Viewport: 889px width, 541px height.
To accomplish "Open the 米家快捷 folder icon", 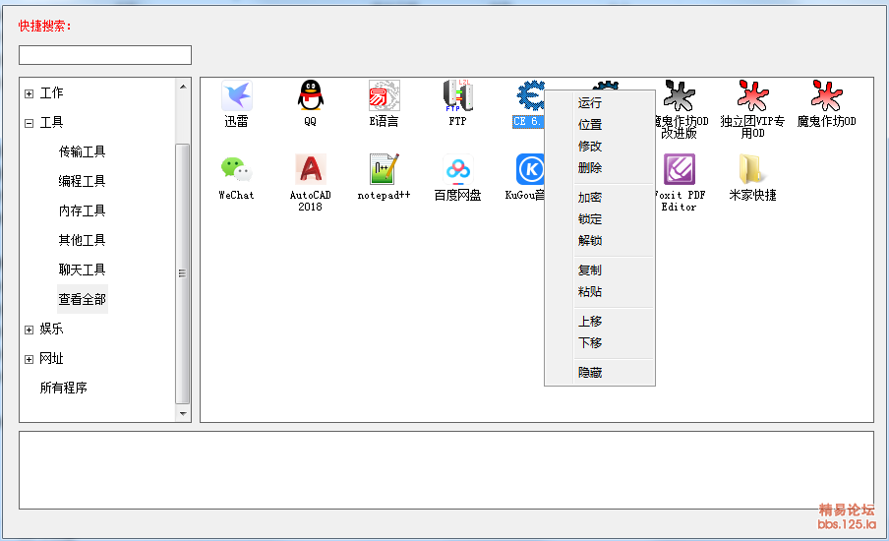I will click(x=752, y=169).
